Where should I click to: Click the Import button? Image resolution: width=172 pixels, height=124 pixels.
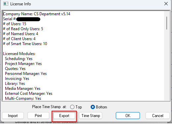tap(13, 116)
